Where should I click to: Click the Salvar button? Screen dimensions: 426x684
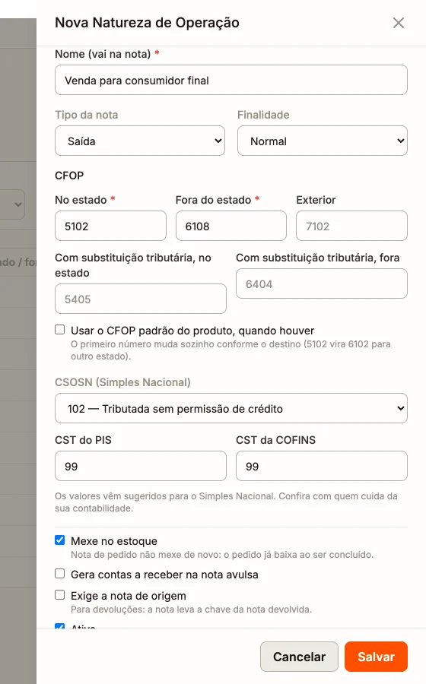pos(376,657)
